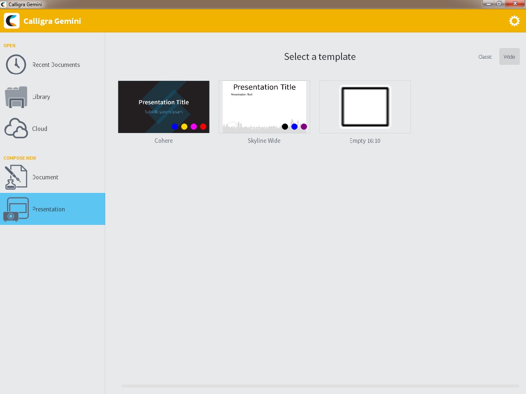Click the Calligra Gemini logo
Viewport: 526px width, 394px height.
(12, 21)
